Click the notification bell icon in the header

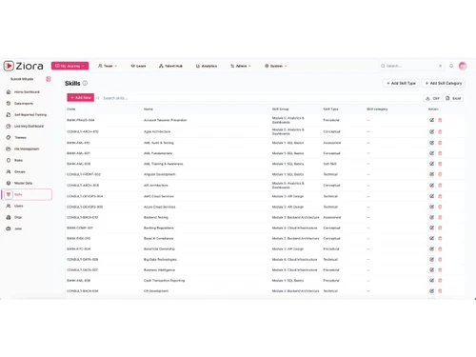tap(451, 66)
